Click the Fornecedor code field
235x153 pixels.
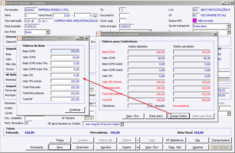(x=31, y=10)
